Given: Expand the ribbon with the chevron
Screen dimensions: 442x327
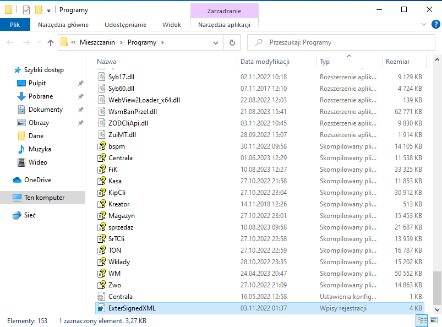Looking at the screenshot, I should [x=424, y=25].
